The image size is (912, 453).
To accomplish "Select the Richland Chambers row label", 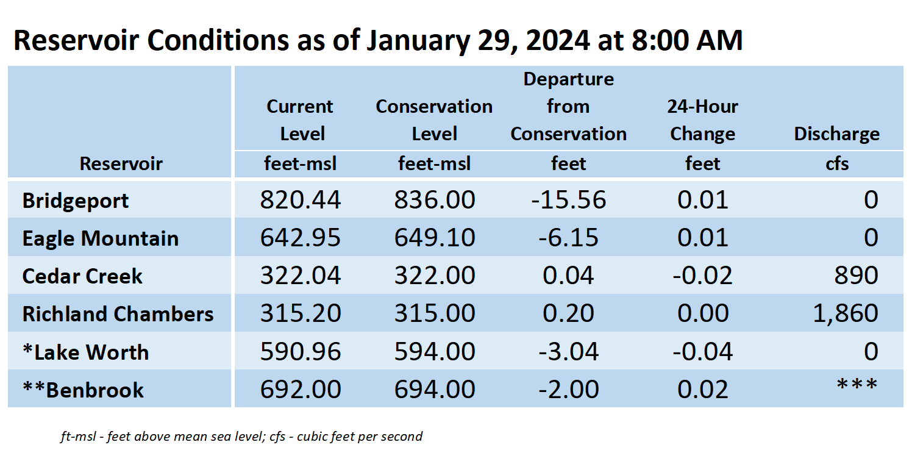I will [118, 314].
